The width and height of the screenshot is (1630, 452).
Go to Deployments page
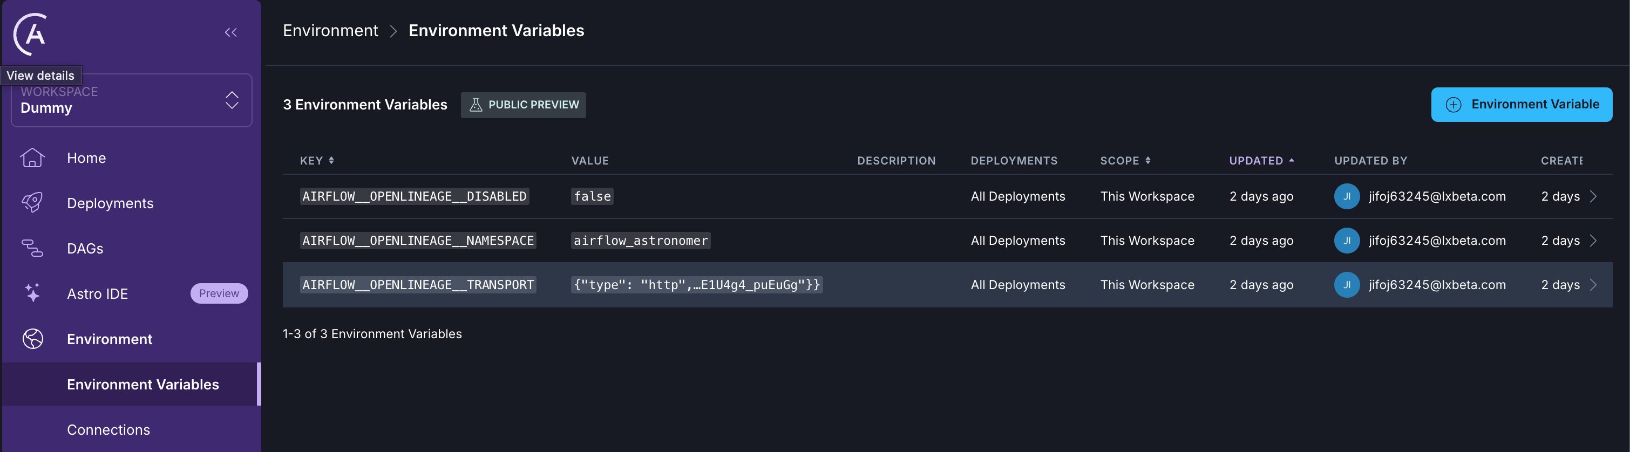click(110, 203)
